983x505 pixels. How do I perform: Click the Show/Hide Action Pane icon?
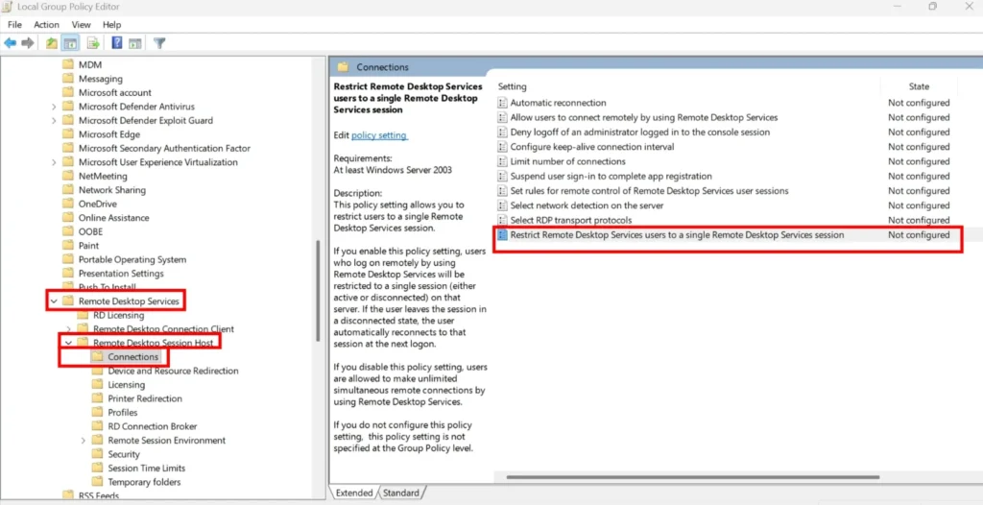135,43
